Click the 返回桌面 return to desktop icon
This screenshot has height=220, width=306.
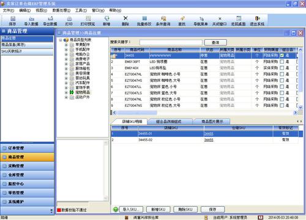239,19
